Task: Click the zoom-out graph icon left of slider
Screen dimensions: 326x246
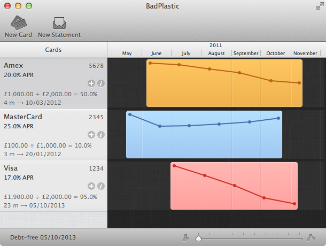Action: (x=185, y=237)
